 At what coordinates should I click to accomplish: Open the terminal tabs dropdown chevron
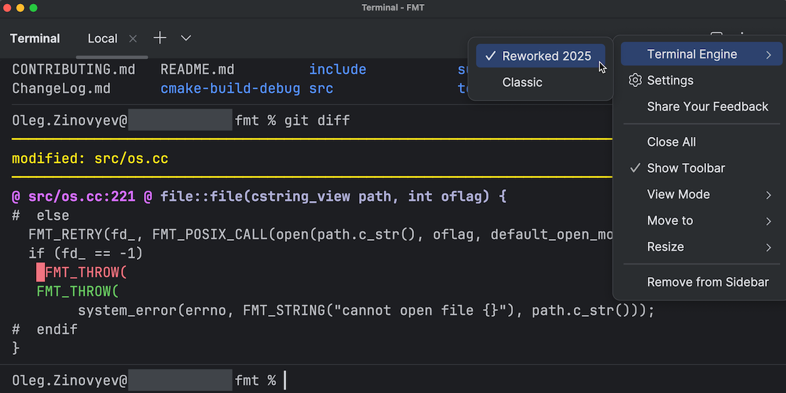click(x=186, y=38)
